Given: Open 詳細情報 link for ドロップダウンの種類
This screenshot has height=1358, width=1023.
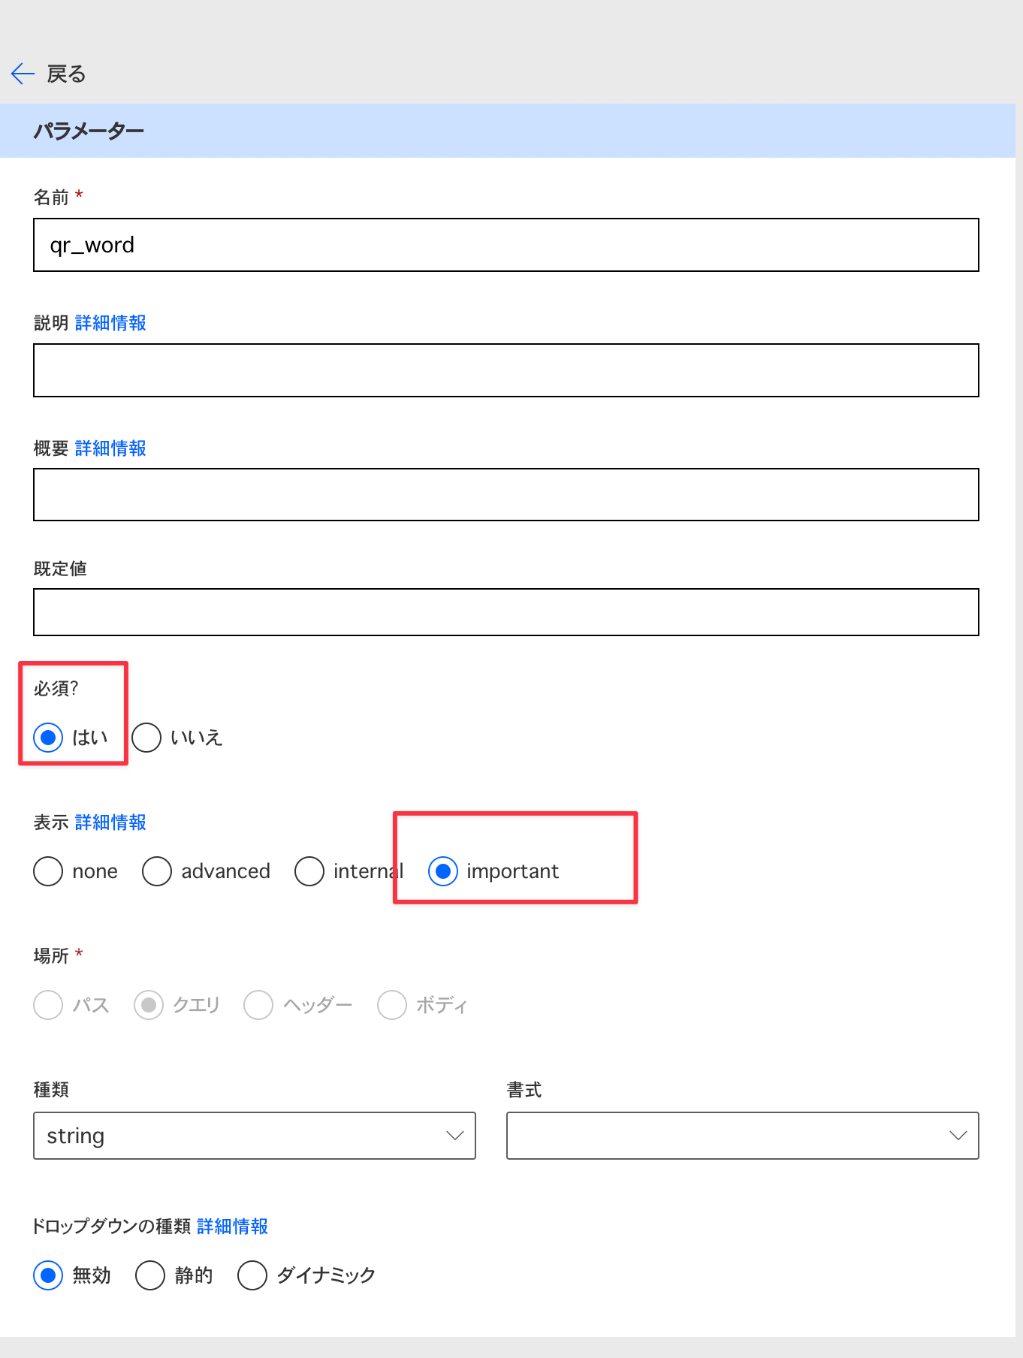Looking at the screenshot, I should [232, 1227].
